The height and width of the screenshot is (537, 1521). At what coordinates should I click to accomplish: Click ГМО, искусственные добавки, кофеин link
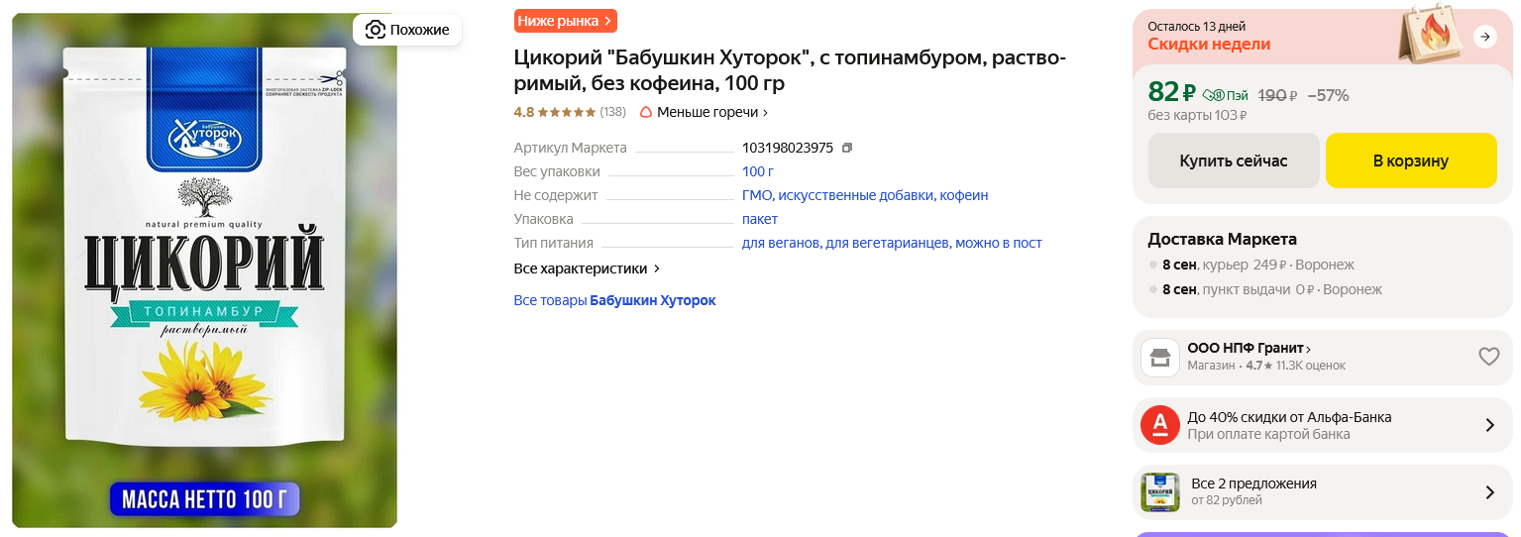(x=865, y=195)
